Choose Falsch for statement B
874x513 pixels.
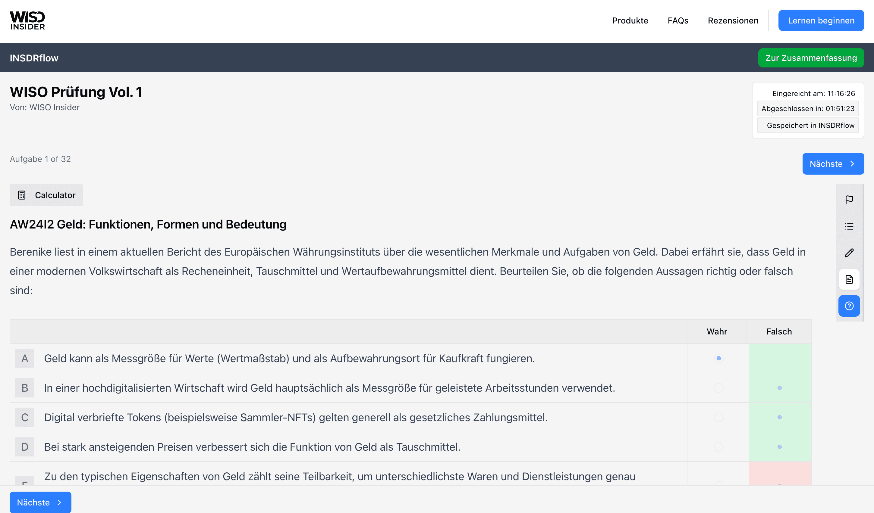pyautogui.click(x=780, y=387)
